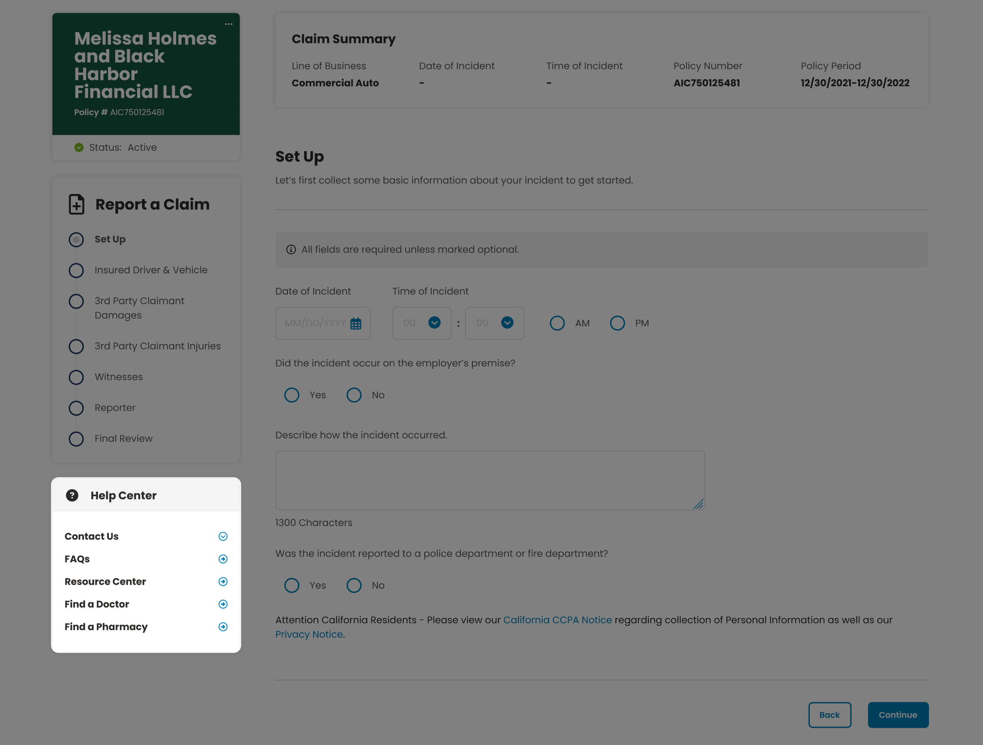
Task: Go to the Witnesses step
Action: [118, 377]
